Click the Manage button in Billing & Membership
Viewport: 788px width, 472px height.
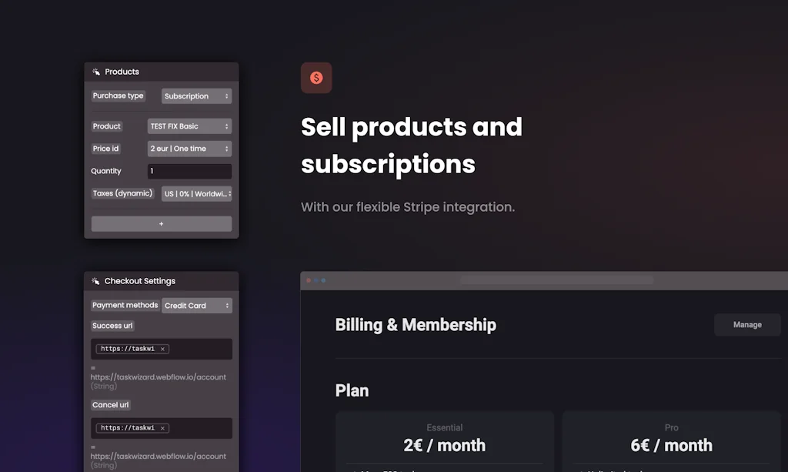click(746, 324)
